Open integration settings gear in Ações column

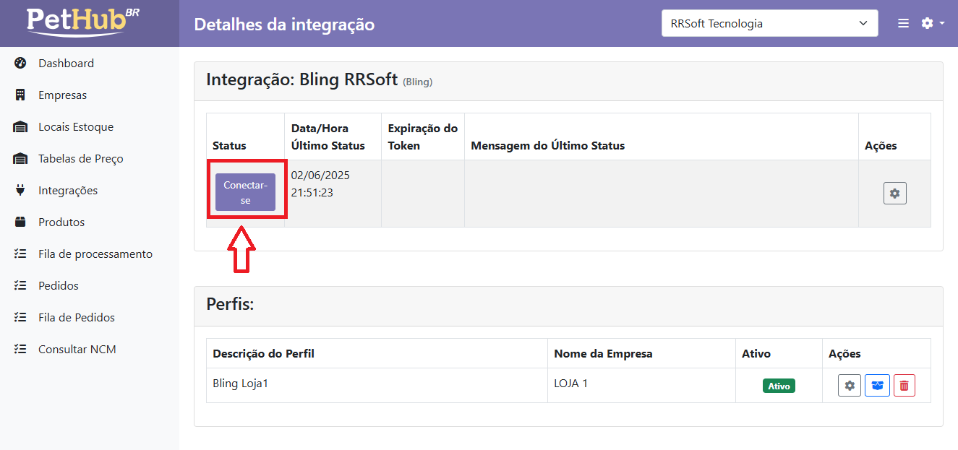(x=895, y=193)
